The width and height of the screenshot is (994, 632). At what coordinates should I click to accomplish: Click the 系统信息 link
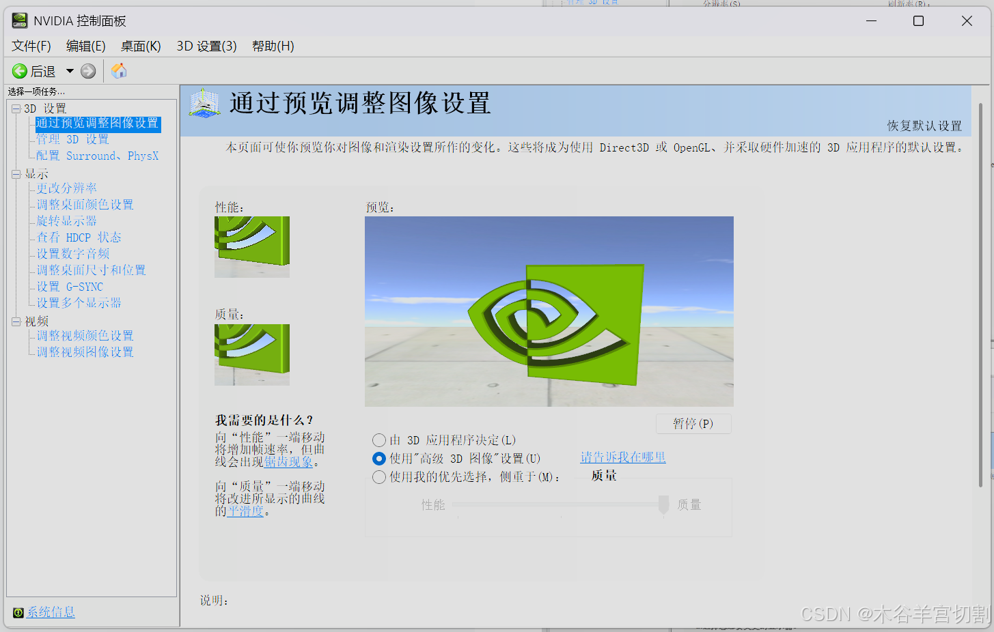pyautogui.click(x=51, y=612)
